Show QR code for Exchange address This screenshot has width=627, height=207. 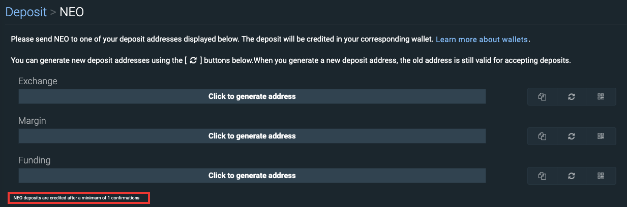click(601, 96)
